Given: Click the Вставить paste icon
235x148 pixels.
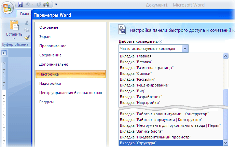Looking at the screenshot, I should coord(14,25).
